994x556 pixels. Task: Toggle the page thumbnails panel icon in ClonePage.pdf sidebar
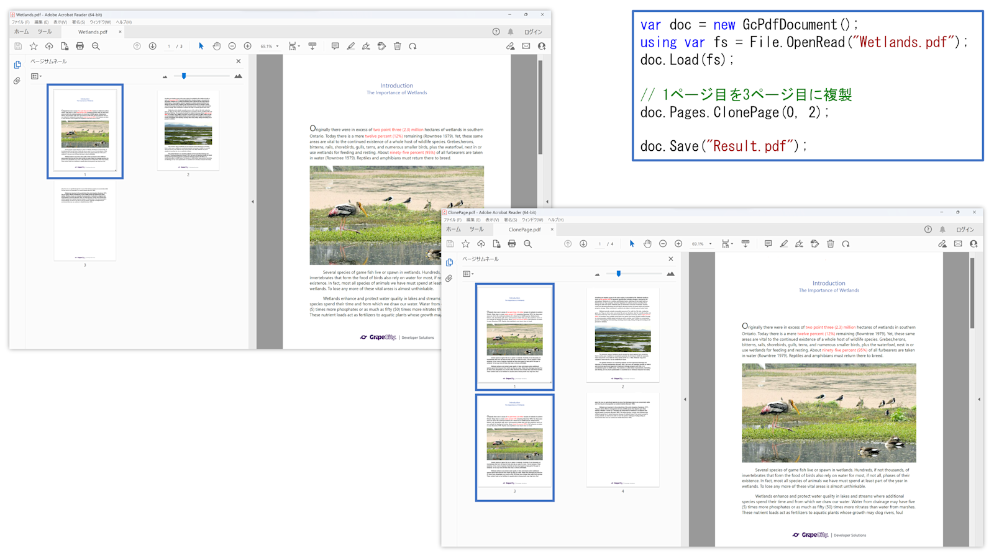coord(449,262)
